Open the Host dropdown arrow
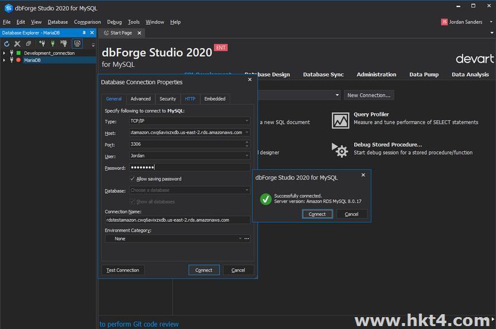Screen dimensions: 496x329 (x=247, y=132)
